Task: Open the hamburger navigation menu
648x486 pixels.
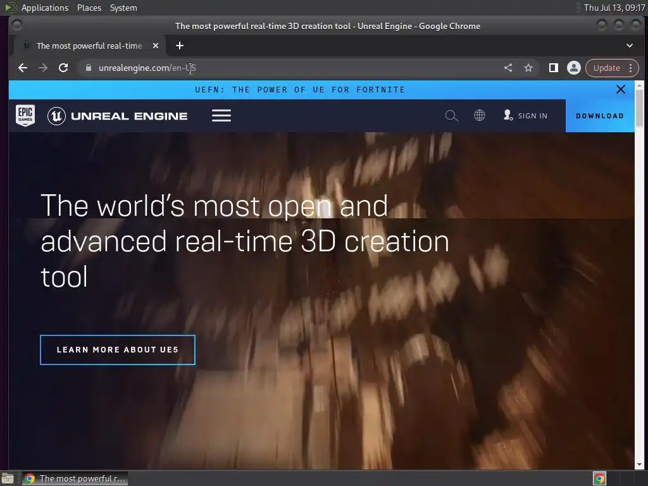Action: click(221, 116)
